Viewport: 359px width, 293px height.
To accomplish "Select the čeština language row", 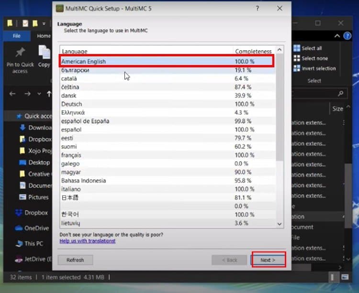I will [x=168, y=87].
